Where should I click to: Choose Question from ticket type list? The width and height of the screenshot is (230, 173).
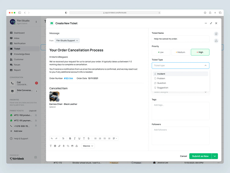tap(180, 83)
